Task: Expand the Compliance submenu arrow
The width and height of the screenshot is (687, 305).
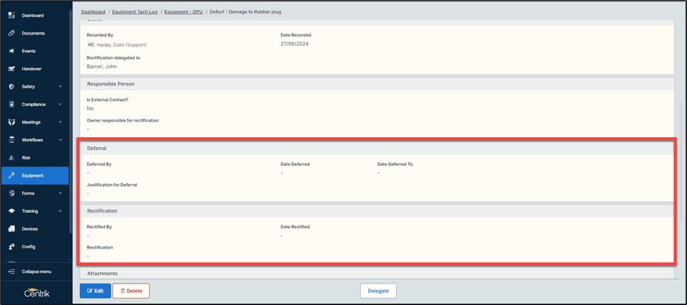Action: tap(60, 104)
